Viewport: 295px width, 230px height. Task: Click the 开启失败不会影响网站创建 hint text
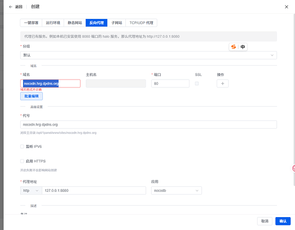(39, 170)
